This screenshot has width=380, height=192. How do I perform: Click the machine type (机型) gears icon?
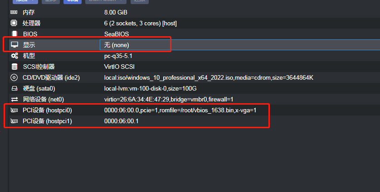click(x=15, y=56)
